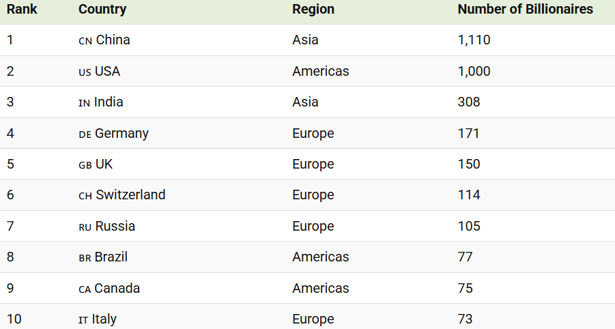The image size is (615, 329).
Task: Click the BR flag code beside Brazil
Action: pos(85,258)
